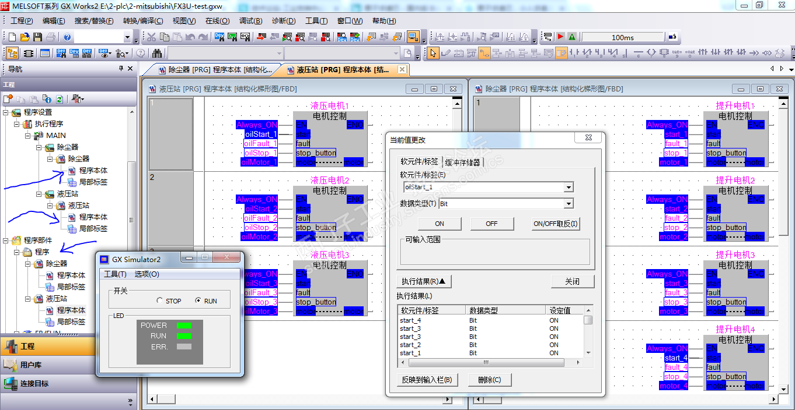Open the 工程(P) menu
This screenshot has height=410, width=795.
22,21
